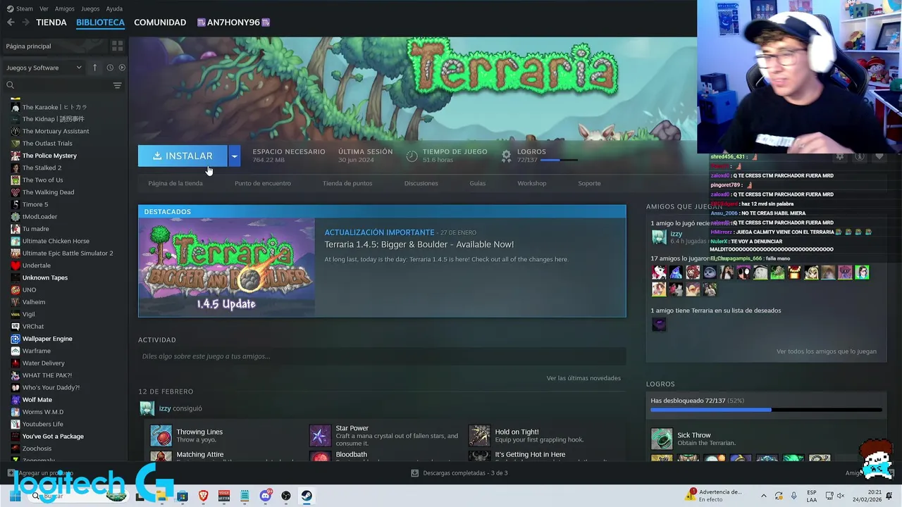
Task: Open the Steam menu
Action: (x=20, y=8)
